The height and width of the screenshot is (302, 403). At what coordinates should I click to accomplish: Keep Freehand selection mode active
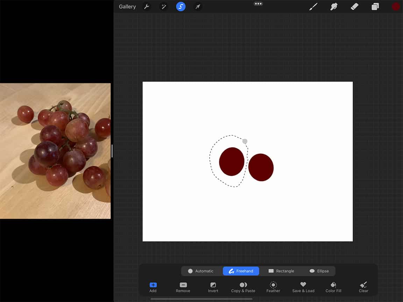pos(241,271)
